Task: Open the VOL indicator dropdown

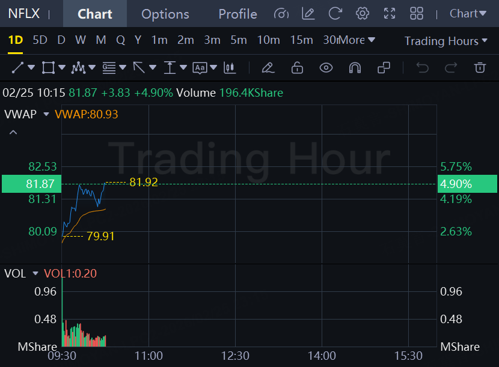Action: coord(35,274)
